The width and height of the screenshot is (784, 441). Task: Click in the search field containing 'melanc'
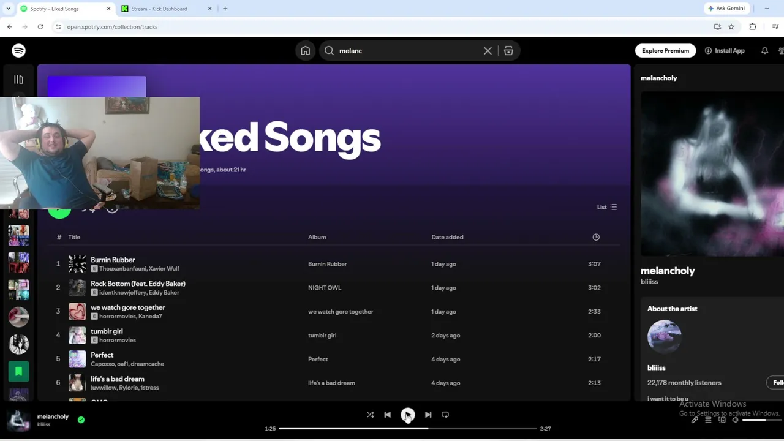(x=409, y=51)
